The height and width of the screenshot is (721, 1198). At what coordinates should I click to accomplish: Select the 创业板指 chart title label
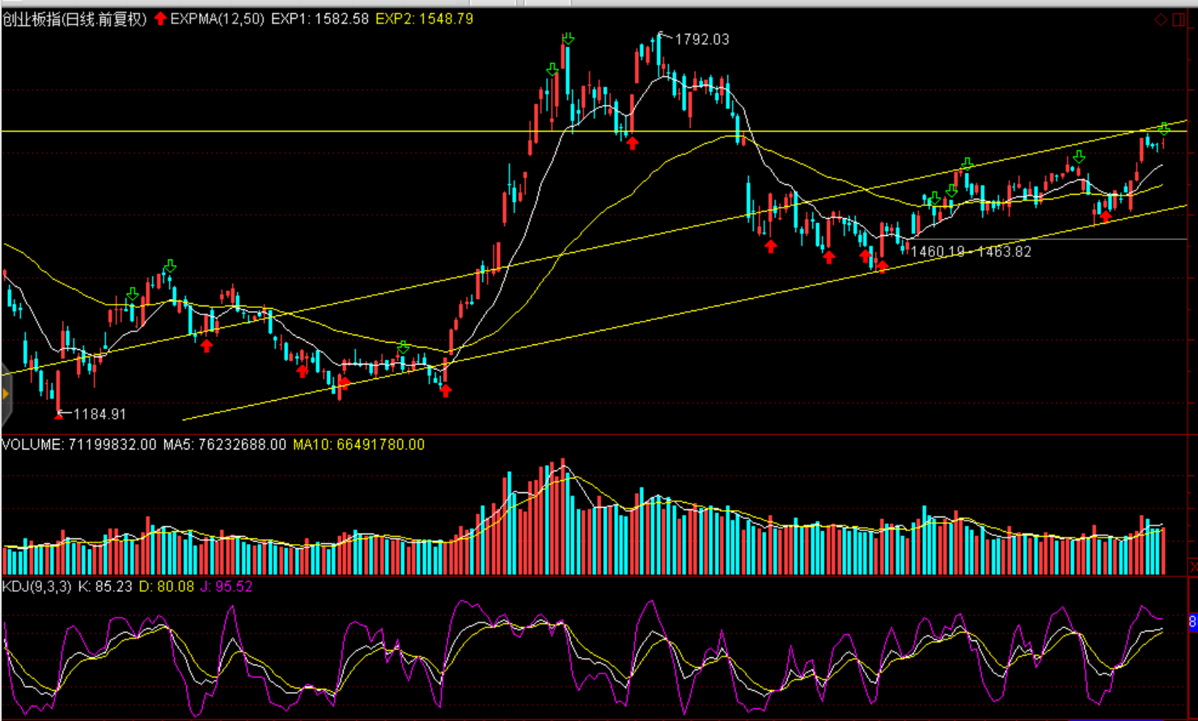pyautogui.click(x=74, y=19)
